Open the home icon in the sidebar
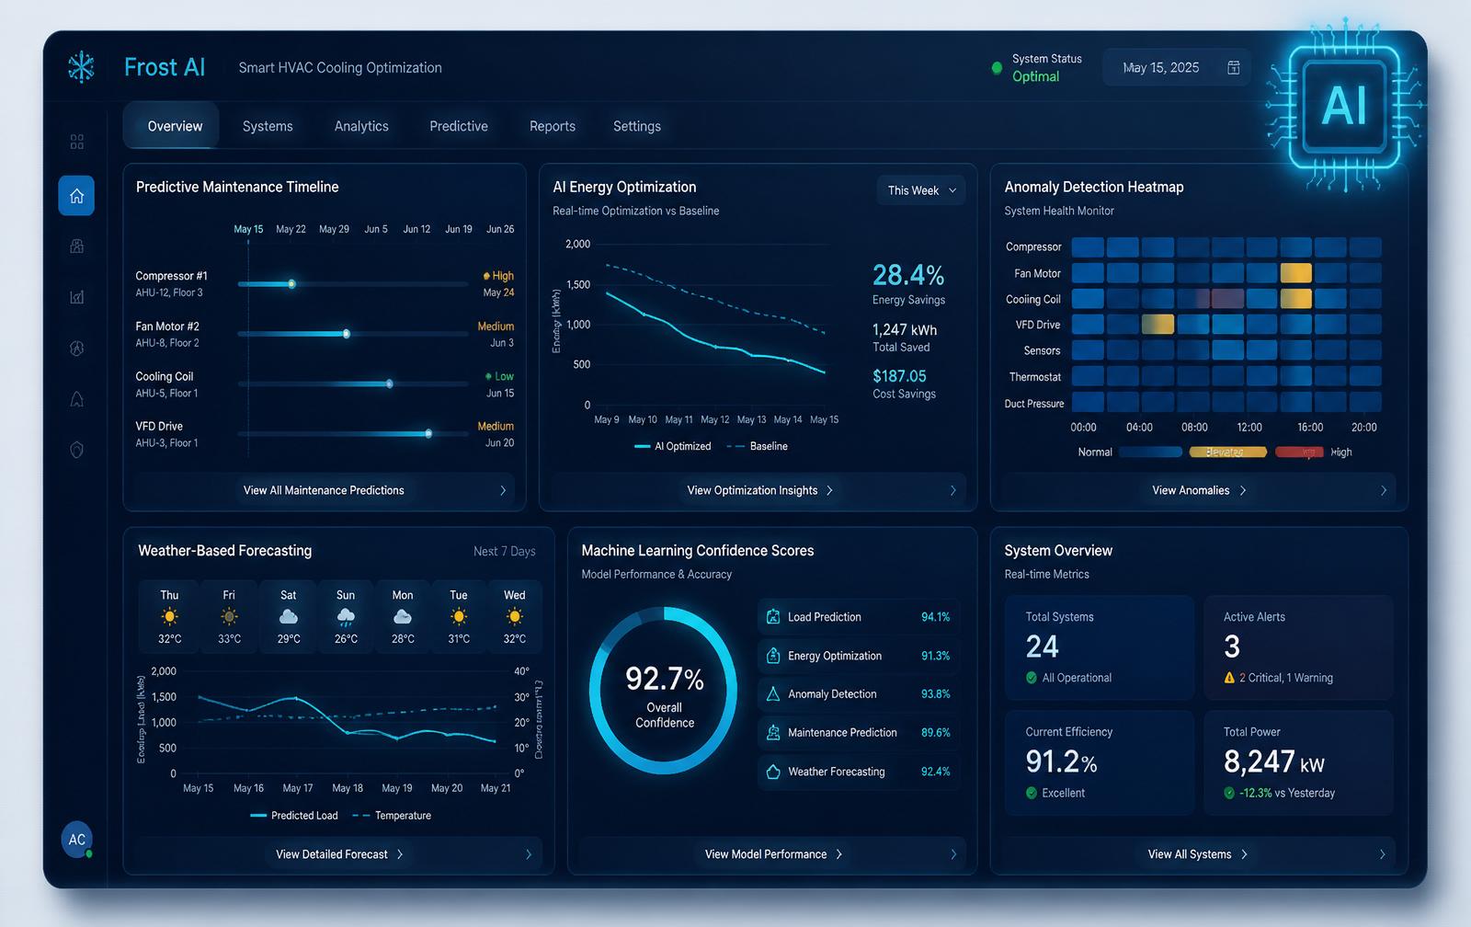 coord(76,196)
